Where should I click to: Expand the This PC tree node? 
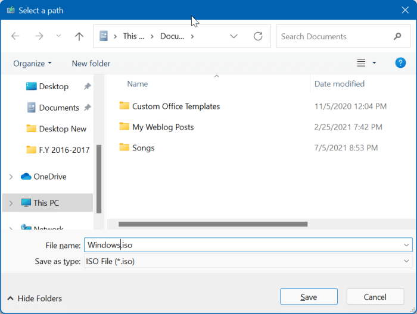click(11, 203)
